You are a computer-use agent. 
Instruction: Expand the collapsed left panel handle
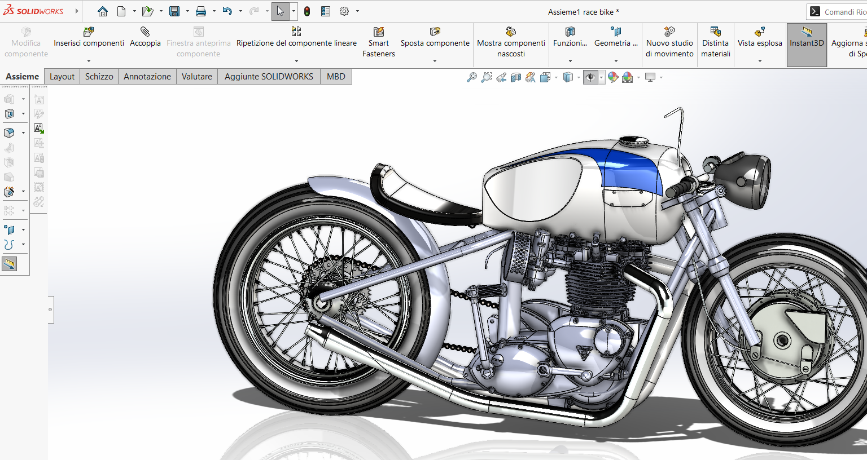(x=51, y=309)
